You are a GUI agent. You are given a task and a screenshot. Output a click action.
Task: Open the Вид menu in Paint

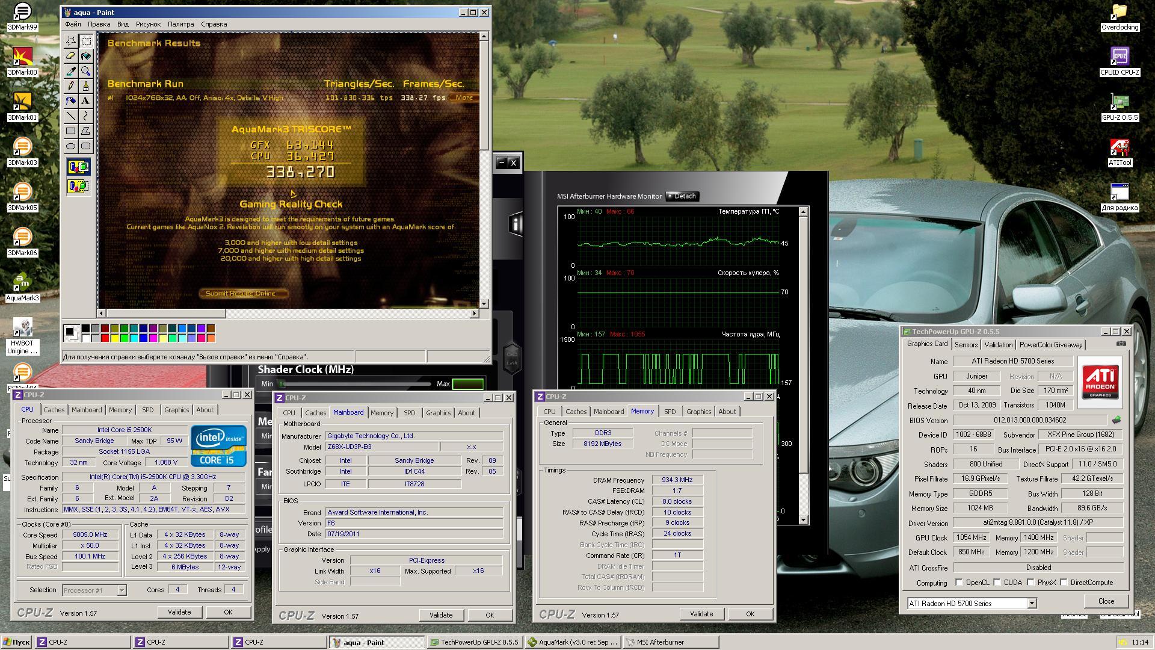[123, 24]
